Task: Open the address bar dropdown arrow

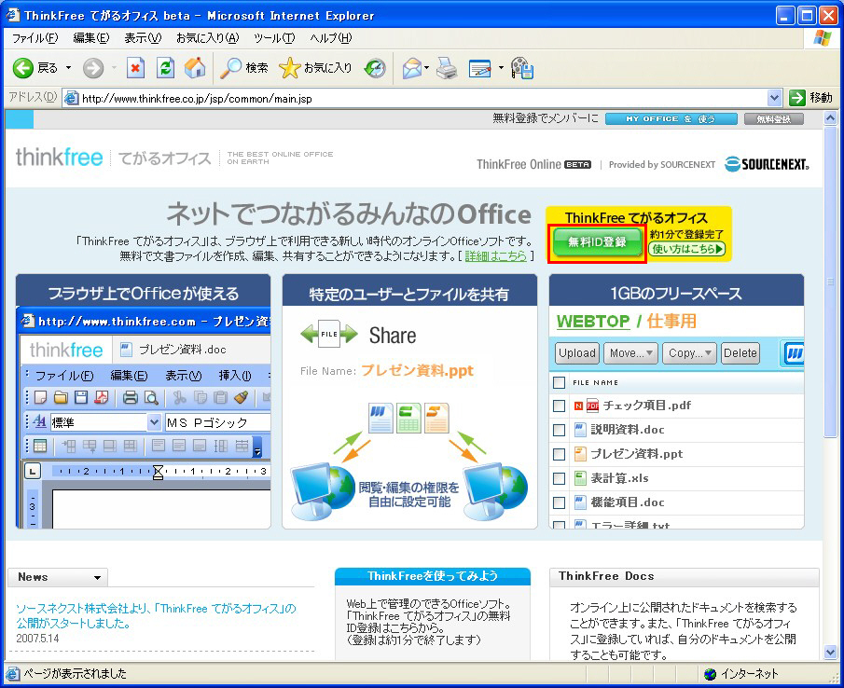Action: coord(774,98)
